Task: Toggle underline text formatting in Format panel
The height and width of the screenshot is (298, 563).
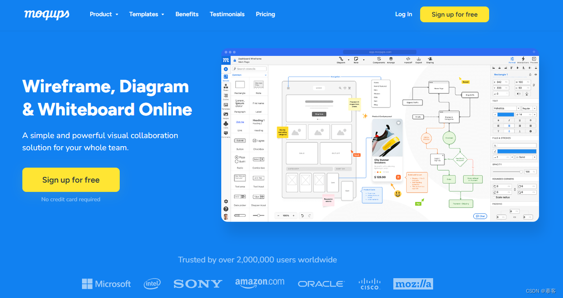Action: pyautogui.click(x=520, y=120)
